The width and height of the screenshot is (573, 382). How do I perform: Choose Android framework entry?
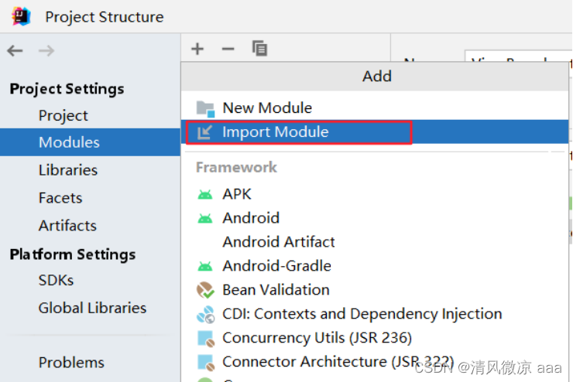(x=375, y=218)
